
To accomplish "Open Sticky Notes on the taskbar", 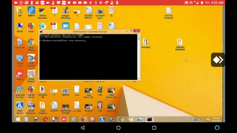I will [131, 119].
